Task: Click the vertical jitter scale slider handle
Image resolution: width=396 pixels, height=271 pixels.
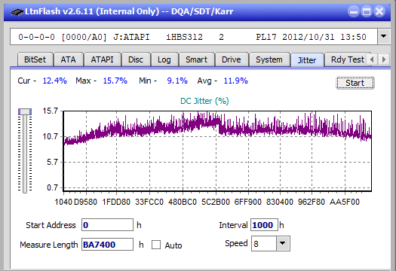Action: coord(25,111)
